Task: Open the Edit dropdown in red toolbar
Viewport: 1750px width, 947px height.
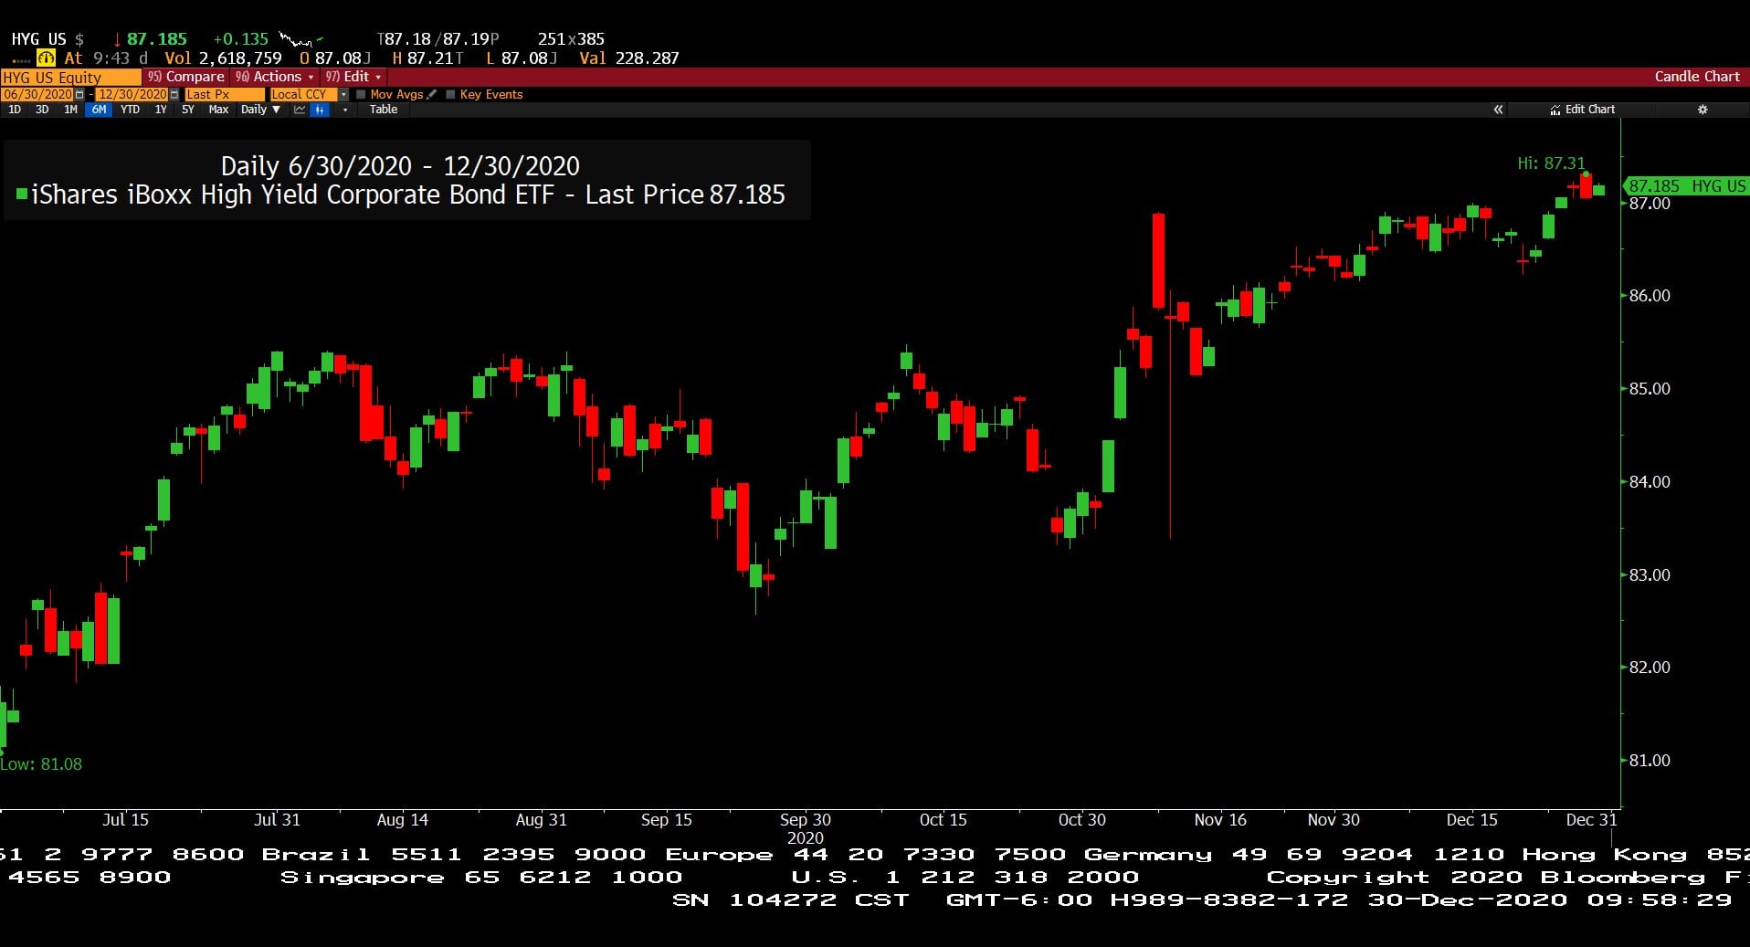Action: point(353,77)
